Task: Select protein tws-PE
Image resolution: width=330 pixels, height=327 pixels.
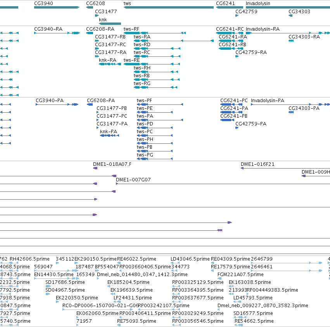Action: point(145,108)
